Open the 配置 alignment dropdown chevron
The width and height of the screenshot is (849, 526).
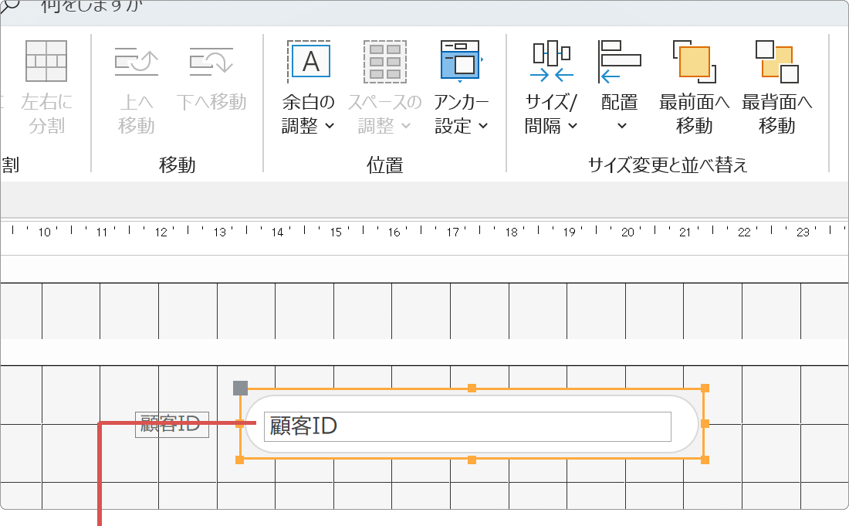point(621,127)
